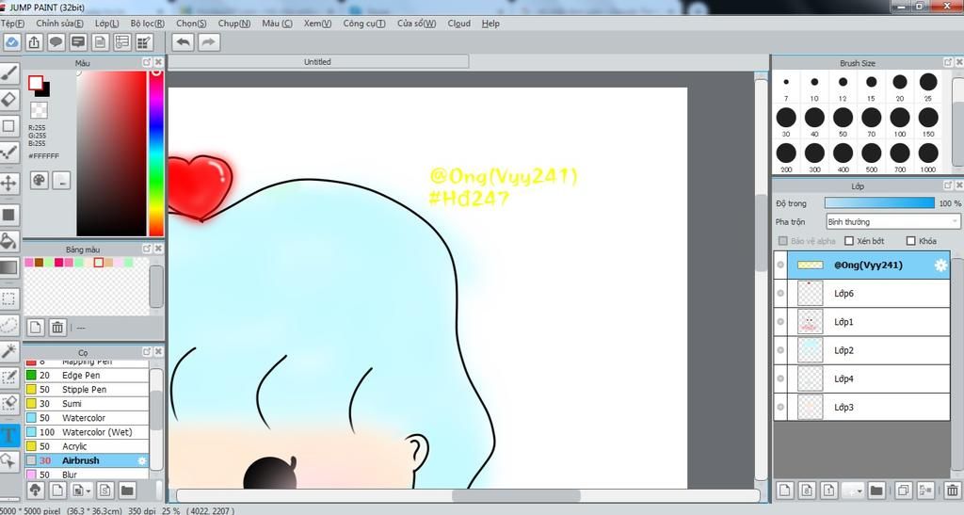Undock the Màu panel
The width and height of the screenshot is (964, 515).
(146, 62)
